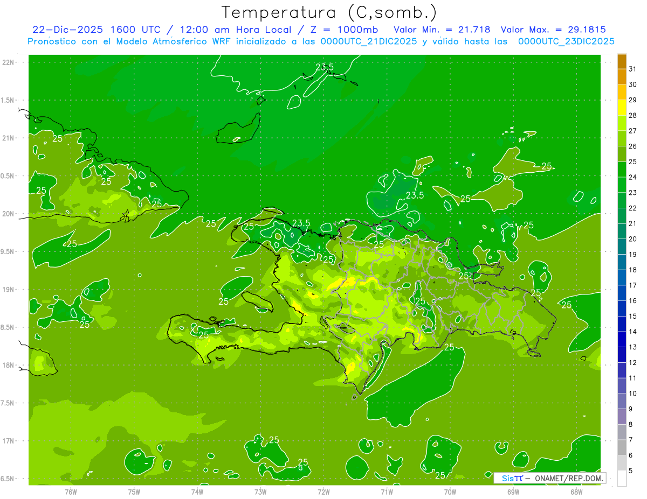The width and height of the screenshot is (647, 499).
Task: Pick the orange legend band between 30 and 31
Action: coord(622,77)
